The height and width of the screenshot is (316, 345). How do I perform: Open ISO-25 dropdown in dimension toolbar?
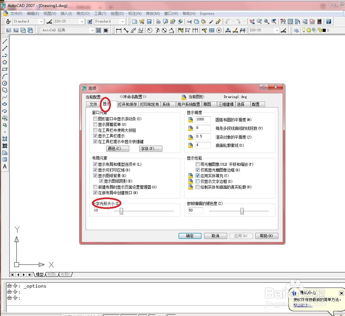[x=277, y=30]
